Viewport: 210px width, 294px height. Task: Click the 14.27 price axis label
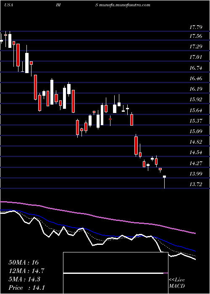pyautogui.click(x=196, y=163)
